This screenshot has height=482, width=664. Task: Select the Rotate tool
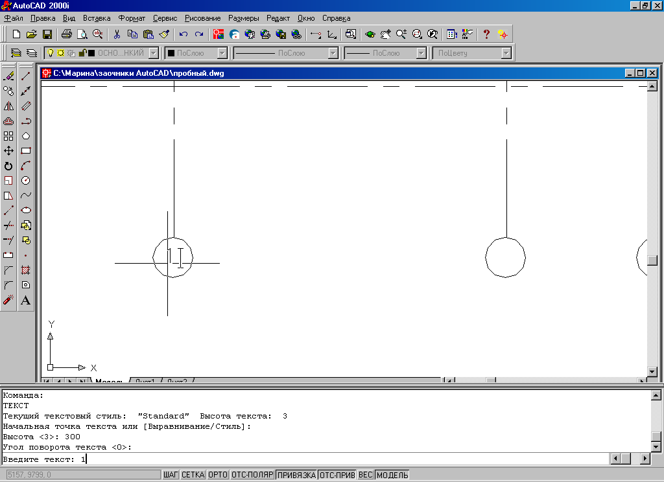click(8, 166)
